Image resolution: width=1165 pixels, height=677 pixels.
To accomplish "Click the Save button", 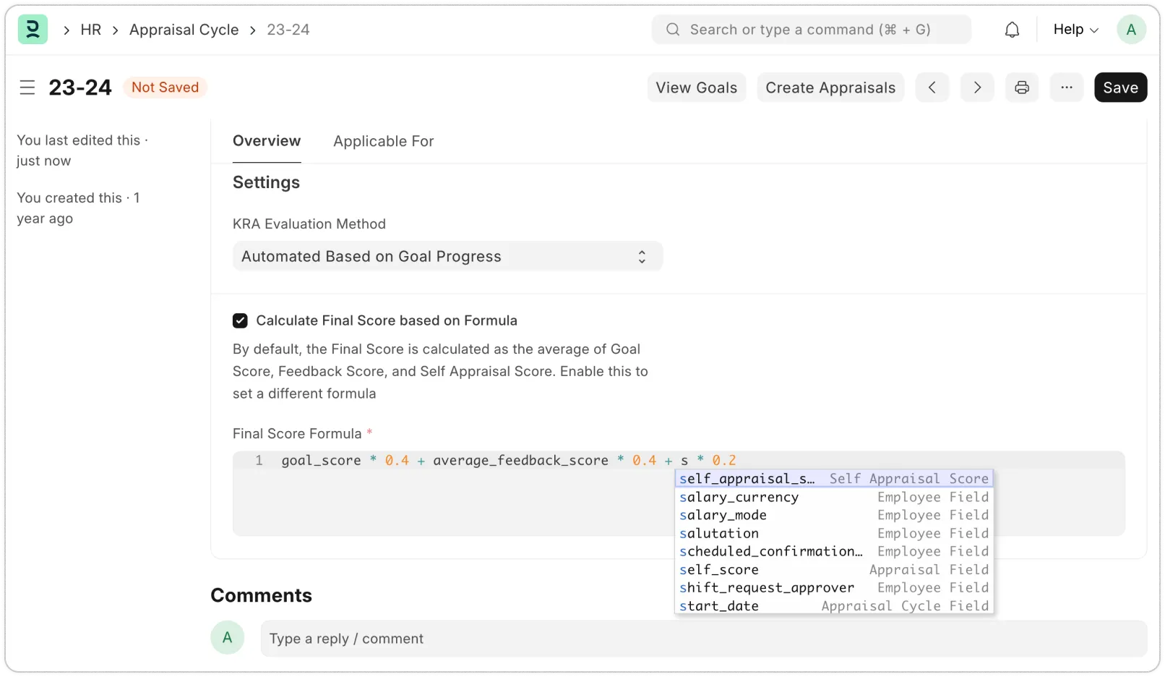I will 1120,88.
